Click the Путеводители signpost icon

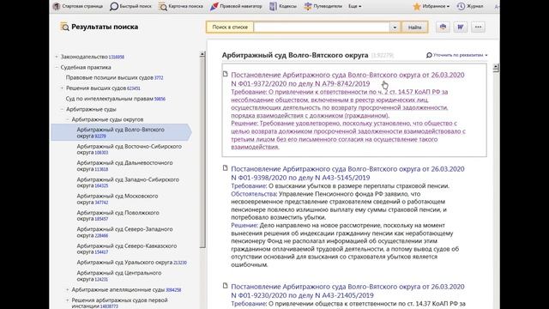(x=308, y=6)
